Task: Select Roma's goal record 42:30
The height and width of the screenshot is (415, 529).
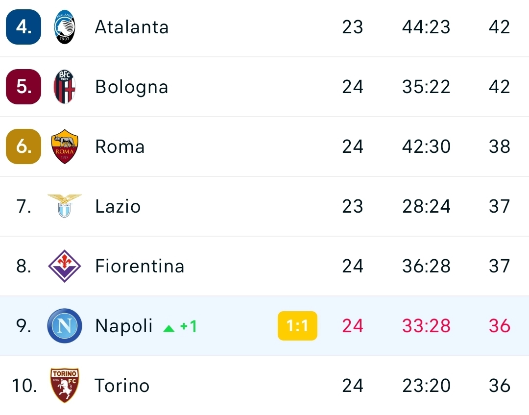Action: click(x=426, y=147)
